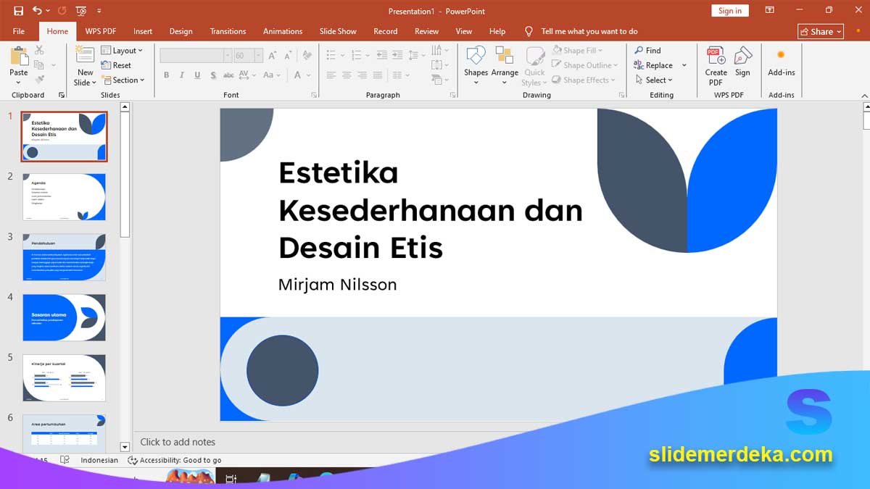Switch to the Design tab
This screenshot has width=870, height=489.
181,31
